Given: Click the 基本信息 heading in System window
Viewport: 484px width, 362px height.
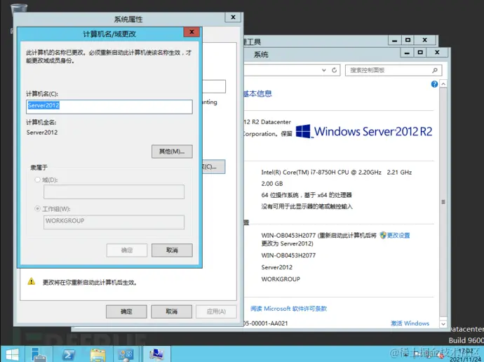Looking at the screenshot, I should [x=257, y=93].
